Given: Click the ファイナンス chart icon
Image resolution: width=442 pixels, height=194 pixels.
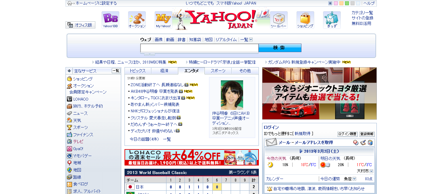Looking at the screenshot, I should click(x=69, y=135).
